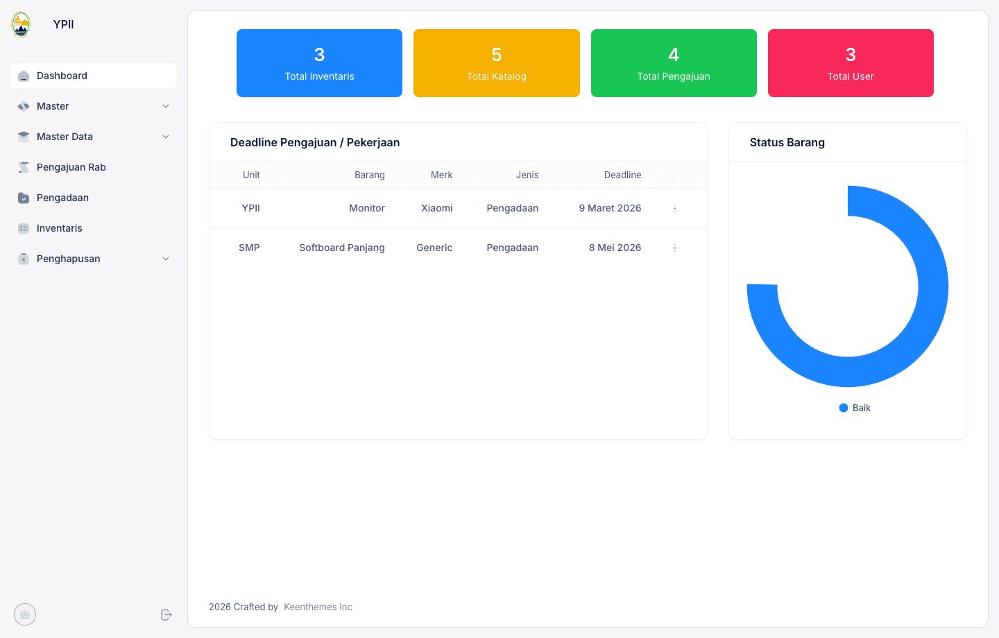Open the Pengajuan Rab menu item
The width and height of the screenshot is (999, 638).
click(94, 167)
